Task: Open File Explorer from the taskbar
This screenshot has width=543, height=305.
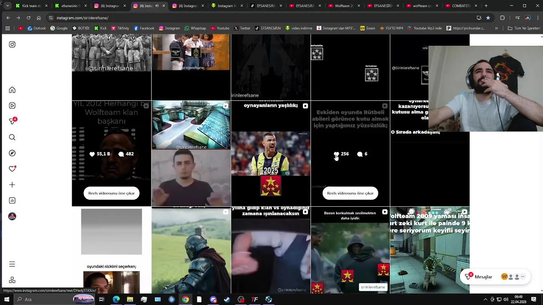Action: click(x=130, y=299)
